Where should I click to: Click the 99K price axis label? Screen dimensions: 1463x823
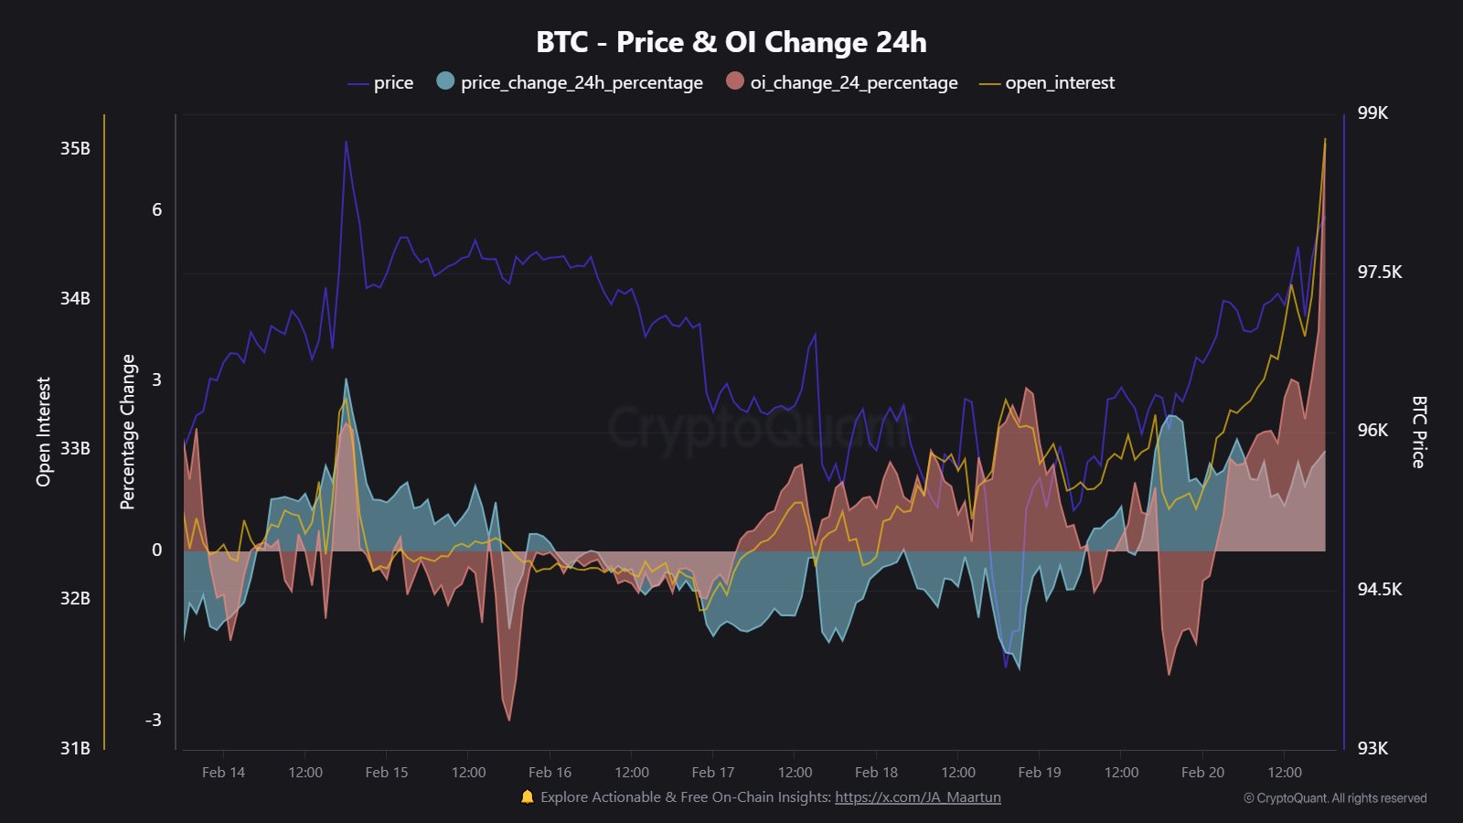pos(1372,113)
